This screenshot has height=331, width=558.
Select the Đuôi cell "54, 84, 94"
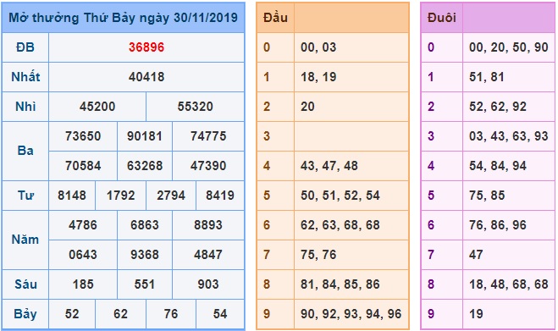pyautogui.click(x=498, y=166)
